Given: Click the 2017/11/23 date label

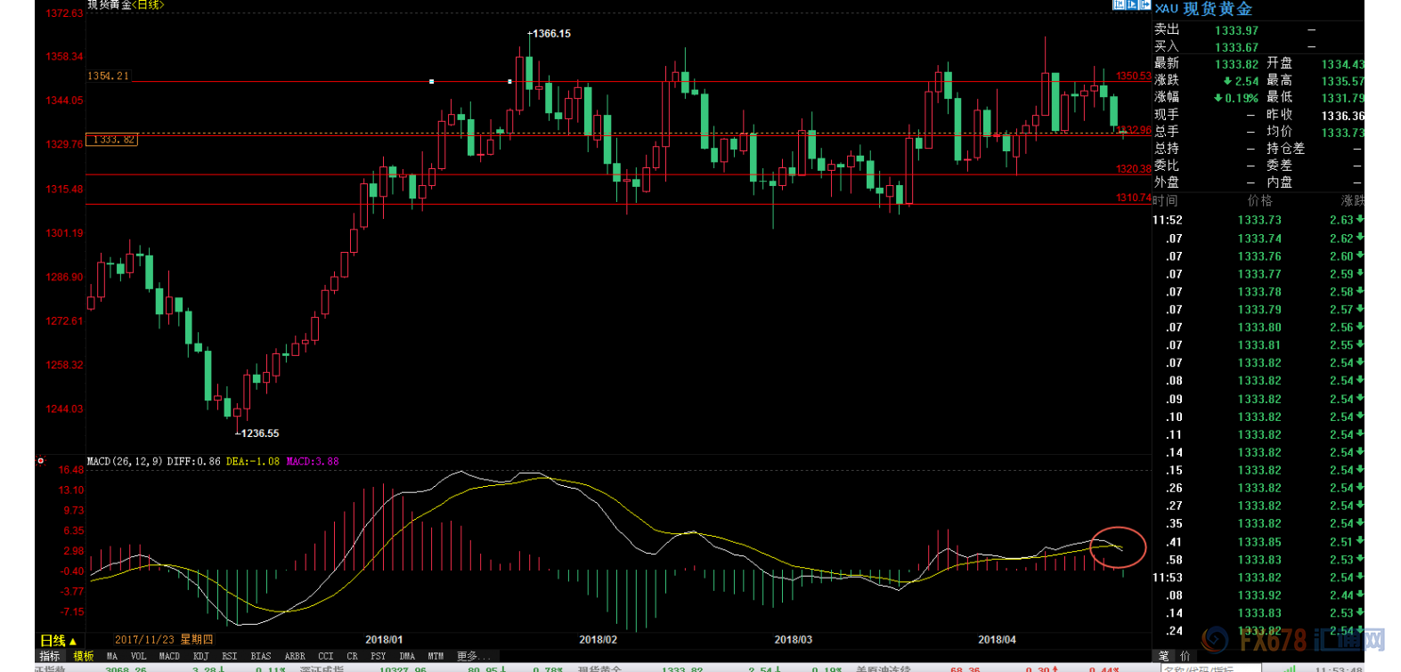Looking at the screenshot, I should click(x=164, y=640).
